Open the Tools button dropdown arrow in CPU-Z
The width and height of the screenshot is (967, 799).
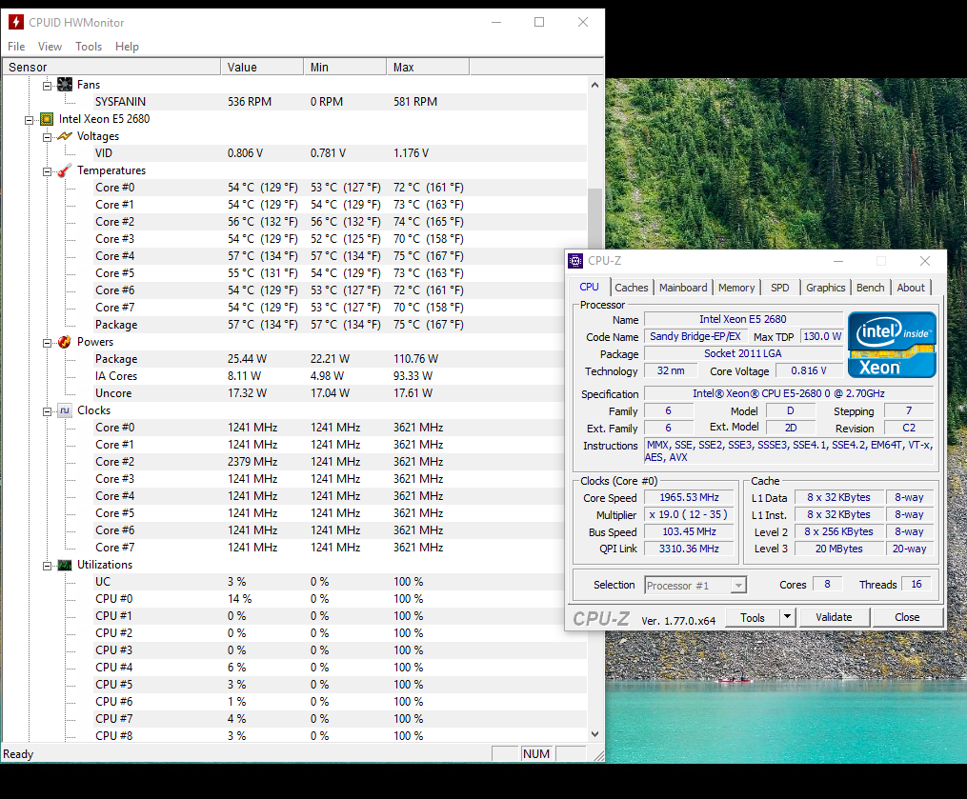pyautogui.click(x=787, y=617)
